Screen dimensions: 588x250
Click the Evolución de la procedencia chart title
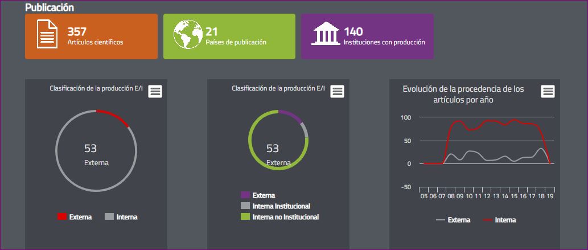point(463,94)
